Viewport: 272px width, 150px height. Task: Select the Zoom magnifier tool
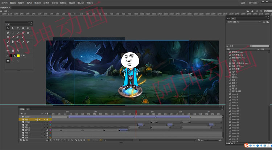18,50
